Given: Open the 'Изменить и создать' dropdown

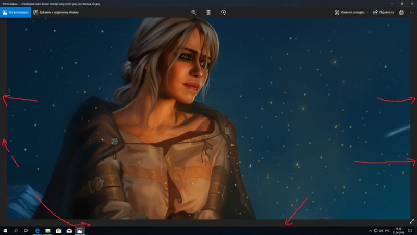Looking at the screenshot, I should click(x=351, y=12).
